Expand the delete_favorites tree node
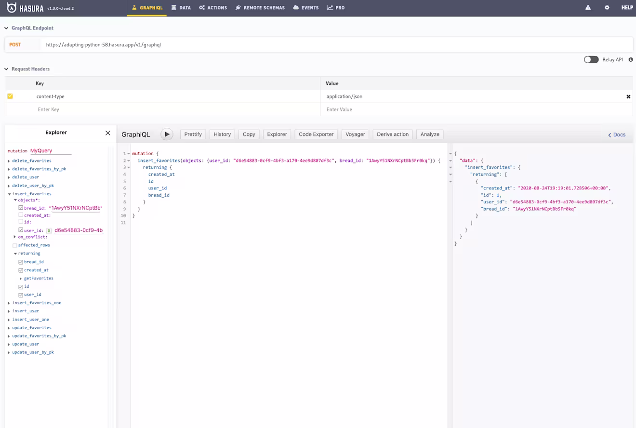Viewport: 636px width, 428px height. point(9,161)
